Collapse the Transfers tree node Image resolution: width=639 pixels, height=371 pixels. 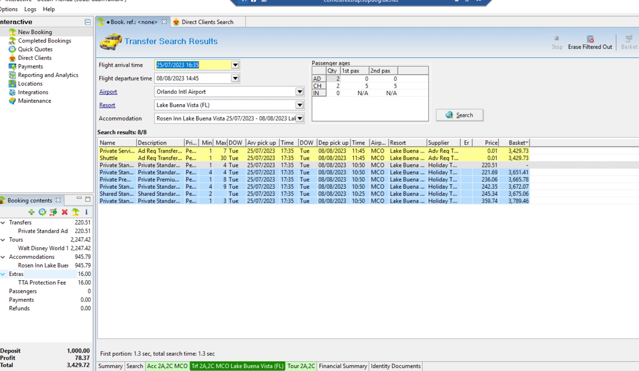(3, 223)
